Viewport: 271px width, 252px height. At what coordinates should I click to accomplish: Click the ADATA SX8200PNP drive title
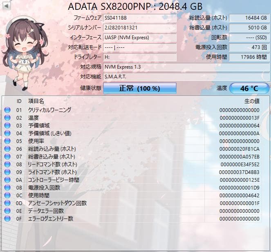click(135, 7)
